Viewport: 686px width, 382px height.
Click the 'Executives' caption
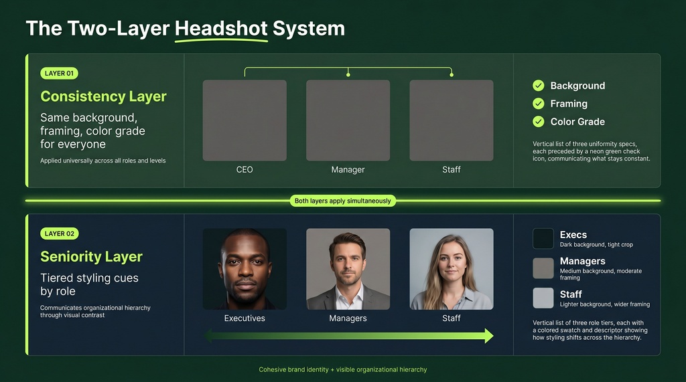[x=245, y=318]
